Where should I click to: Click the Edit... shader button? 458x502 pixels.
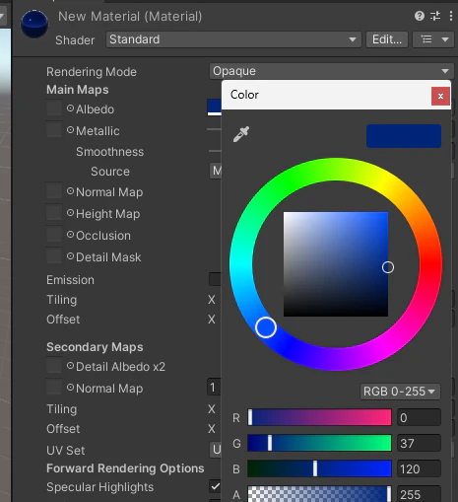(387, 39)
